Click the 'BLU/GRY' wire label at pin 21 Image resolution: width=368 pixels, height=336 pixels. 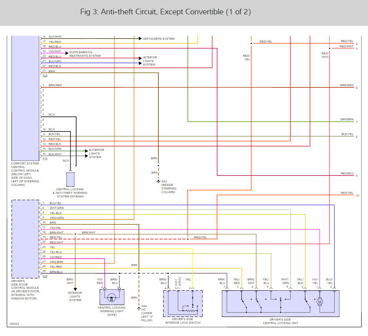pos(55,61)
